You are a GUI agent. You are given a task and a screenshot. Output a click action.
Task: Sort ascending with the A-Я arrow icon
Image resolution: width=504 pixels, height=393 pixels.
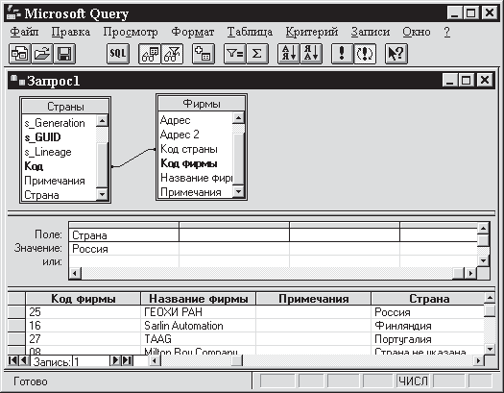[289, 54]
